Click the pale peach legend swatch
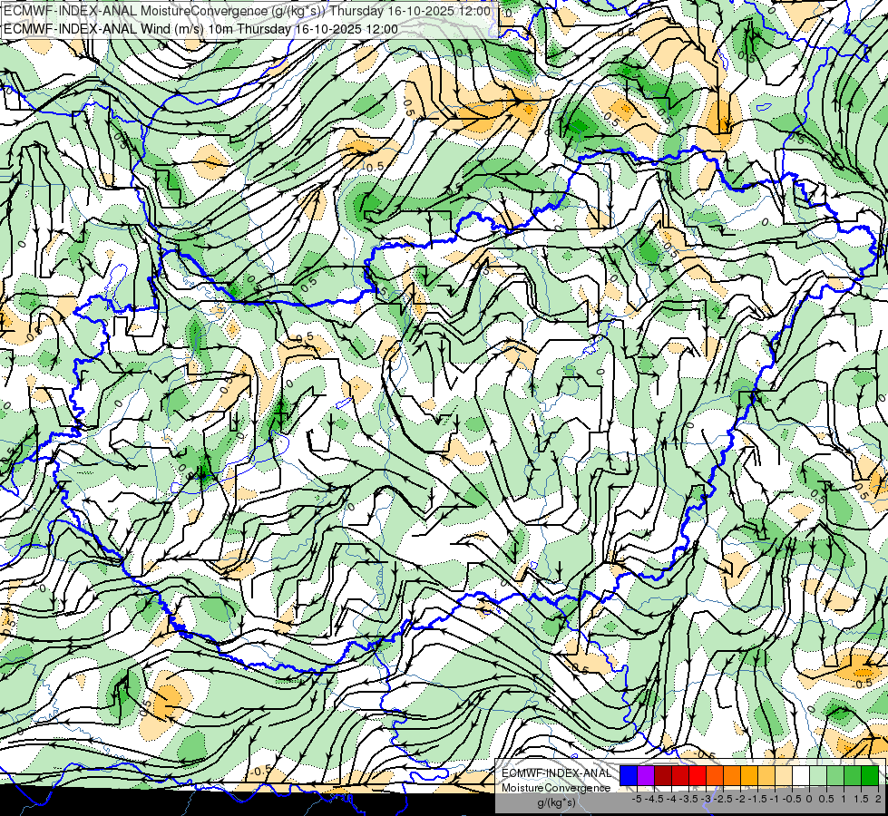Image resolution: width=888 pixels, height=816 pixels. click(783, 775)
